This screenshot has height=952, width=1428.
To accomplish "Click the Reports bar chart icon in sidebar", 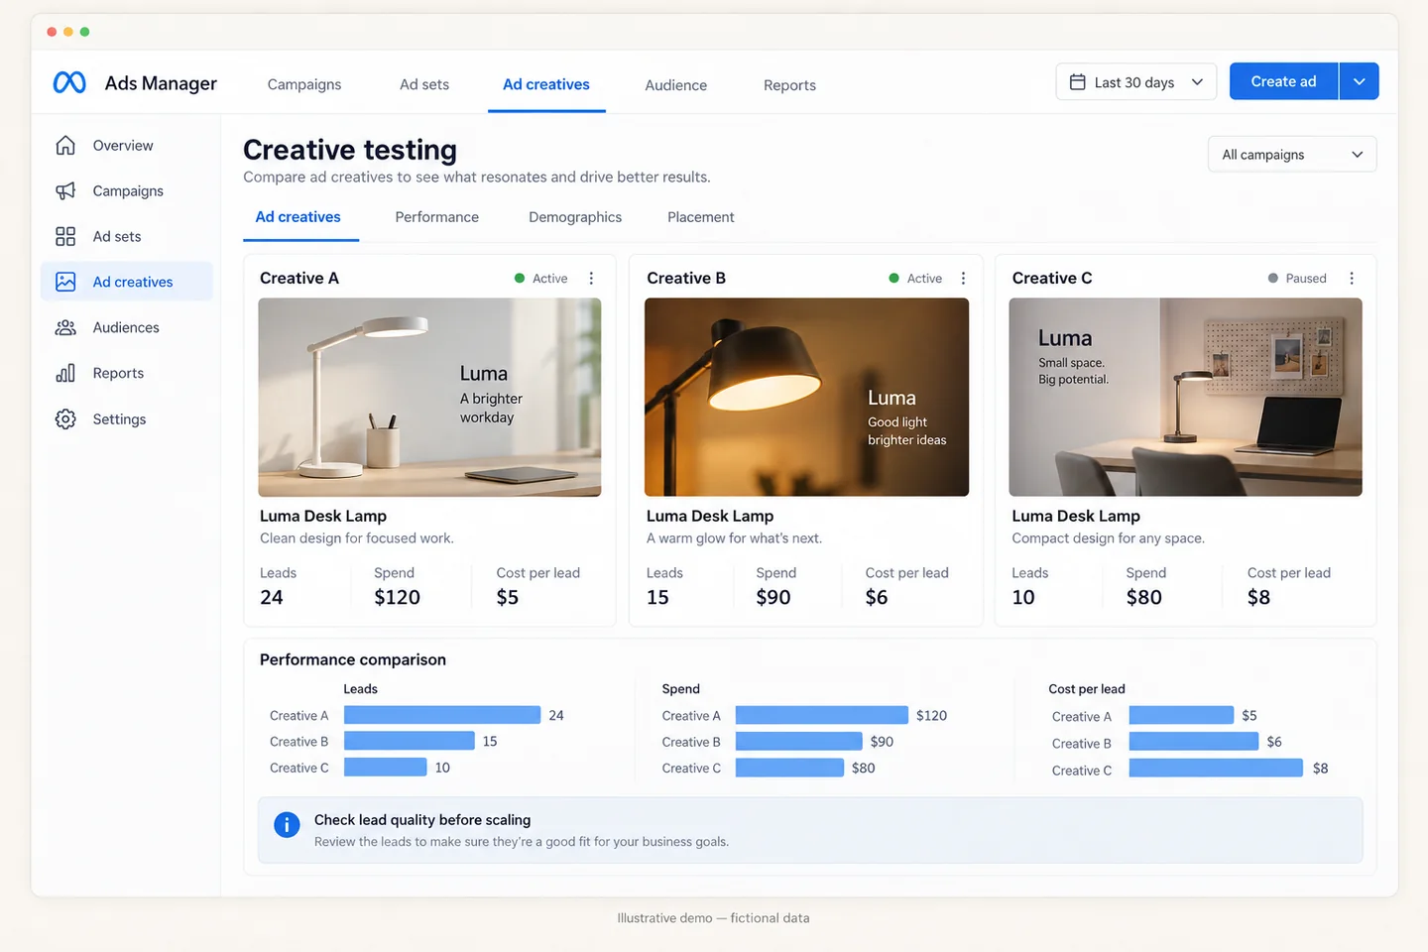I will tap(65, 373).
